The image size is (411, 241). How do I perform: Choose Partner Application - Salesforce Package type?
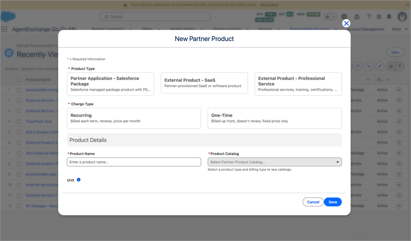110,84
